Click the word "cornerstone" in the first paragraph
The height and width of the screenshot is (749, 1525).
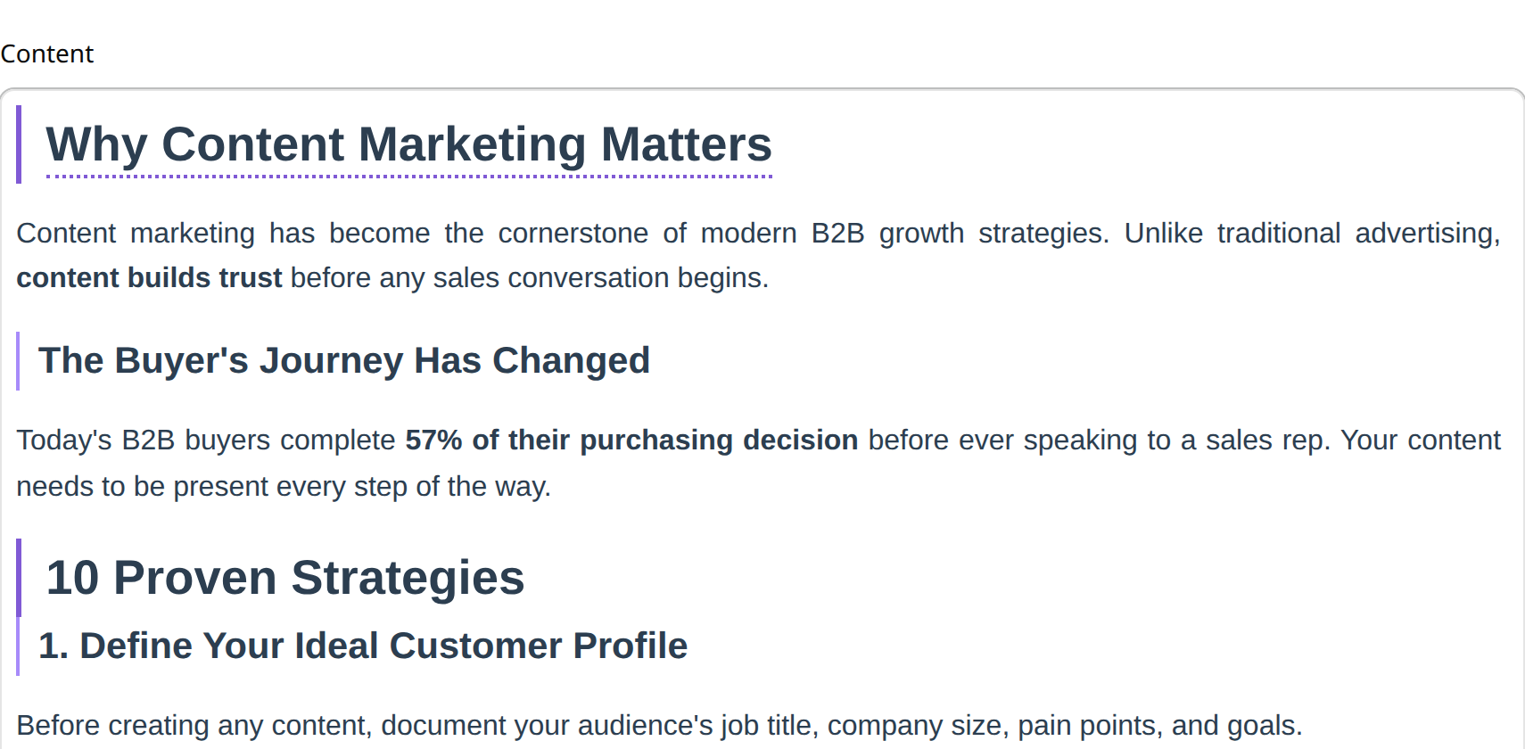pyautogui.click(x=573, y=234)
